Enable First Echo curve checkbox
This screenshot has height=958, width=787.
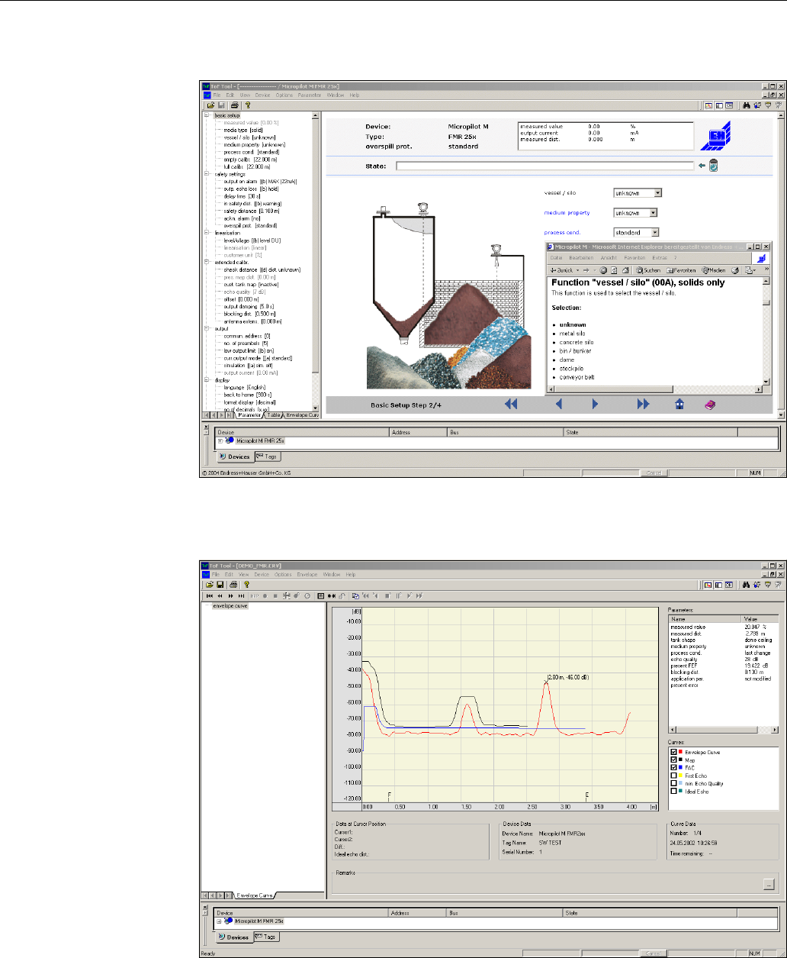673,776
